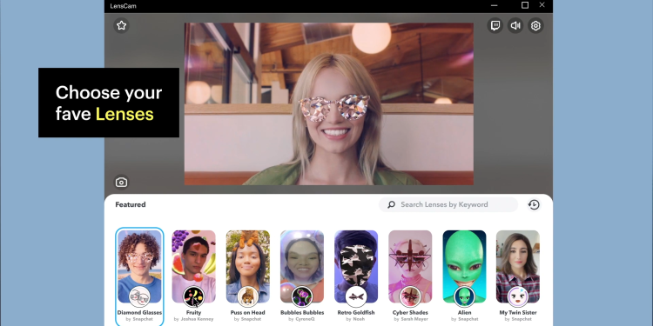This screenshot has height=326, width=653.
Task: Click the 'Cyber Shades' lens name
Action: pos(410,312)
